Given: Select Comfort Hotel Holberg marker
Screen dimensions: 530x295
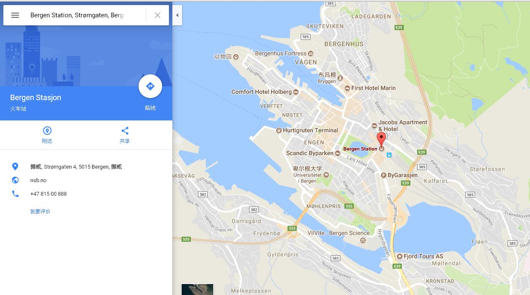Looking at the screenshot, I should tap(296, 92).
